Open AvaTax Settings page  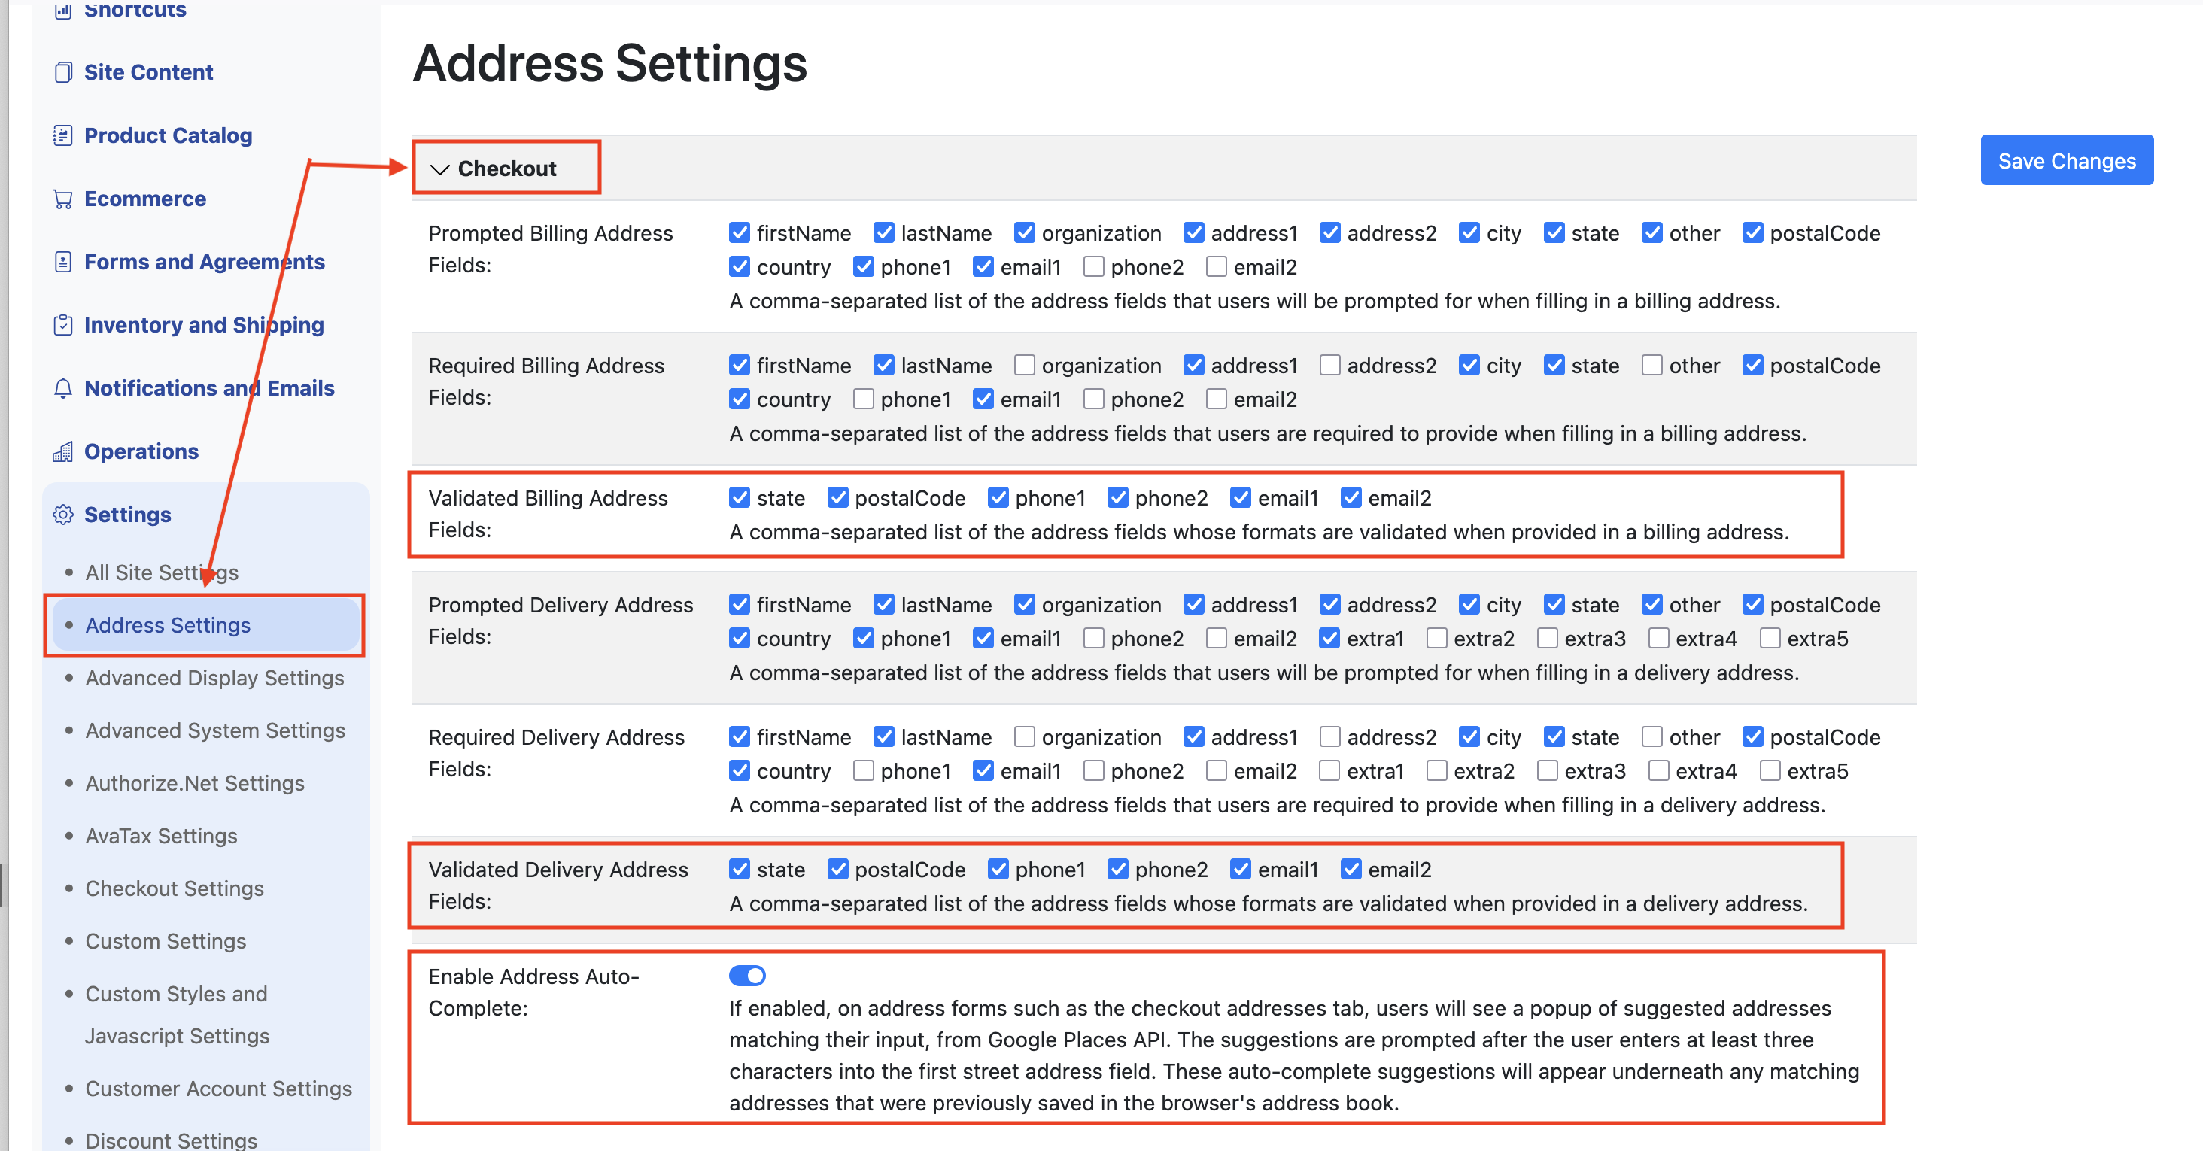click(162, 837)
